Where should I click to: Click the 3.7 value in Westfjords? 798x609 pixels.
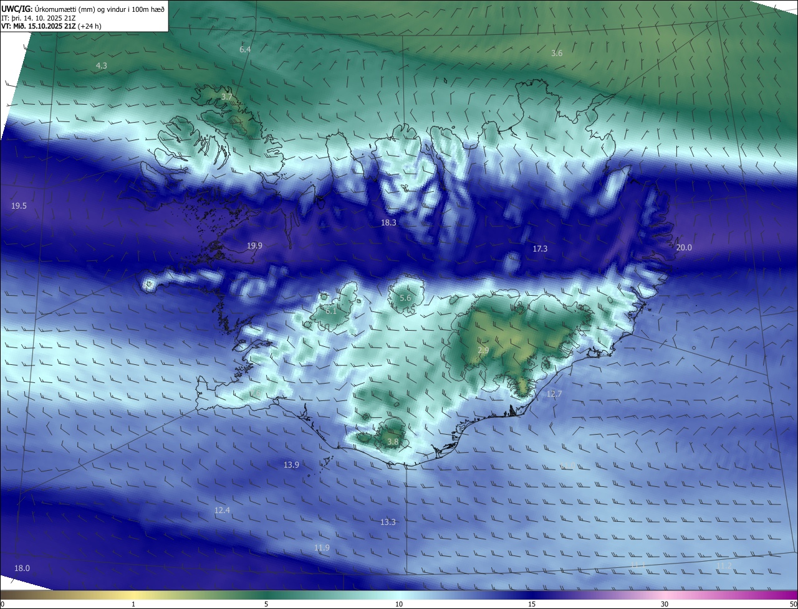click(226, 97)
